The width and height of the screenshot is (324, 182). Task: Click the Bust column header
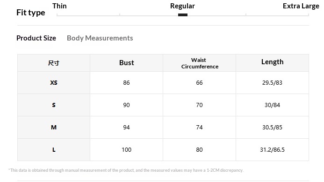point(126,63)
